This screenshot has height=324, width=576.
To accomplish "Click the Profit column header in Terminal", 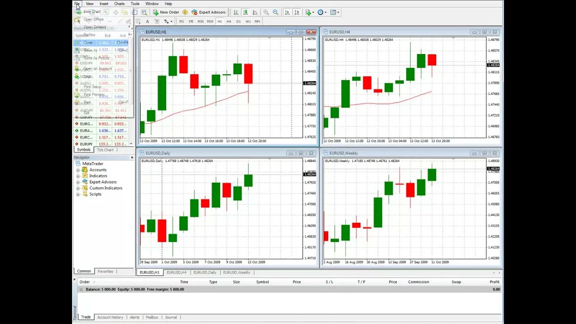I will [495, 282].
